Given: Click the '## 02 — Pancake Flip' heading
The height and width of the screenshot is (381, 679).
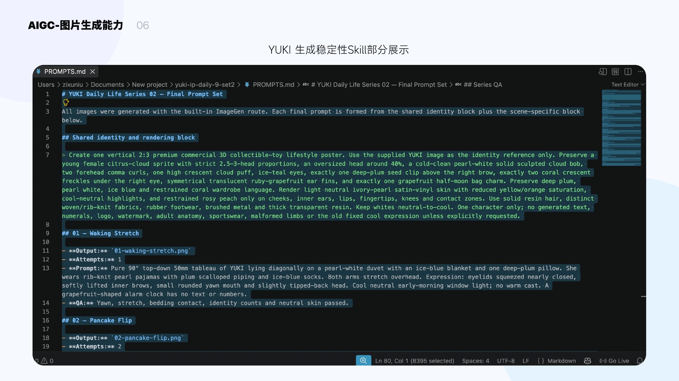Looking at the screenshot, I should pyautogui.click(x=97, y=320).
